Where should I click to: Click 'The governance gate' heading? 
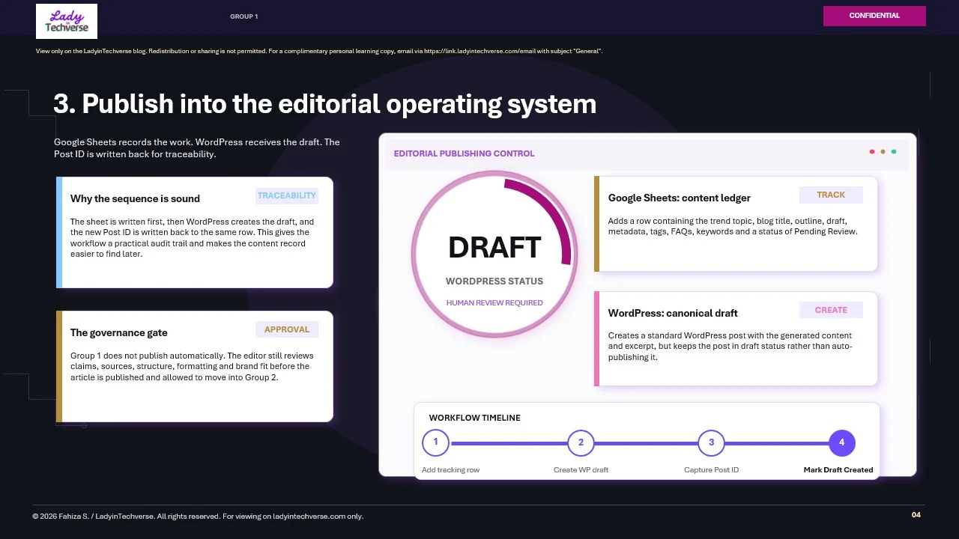tap(119, 332)
